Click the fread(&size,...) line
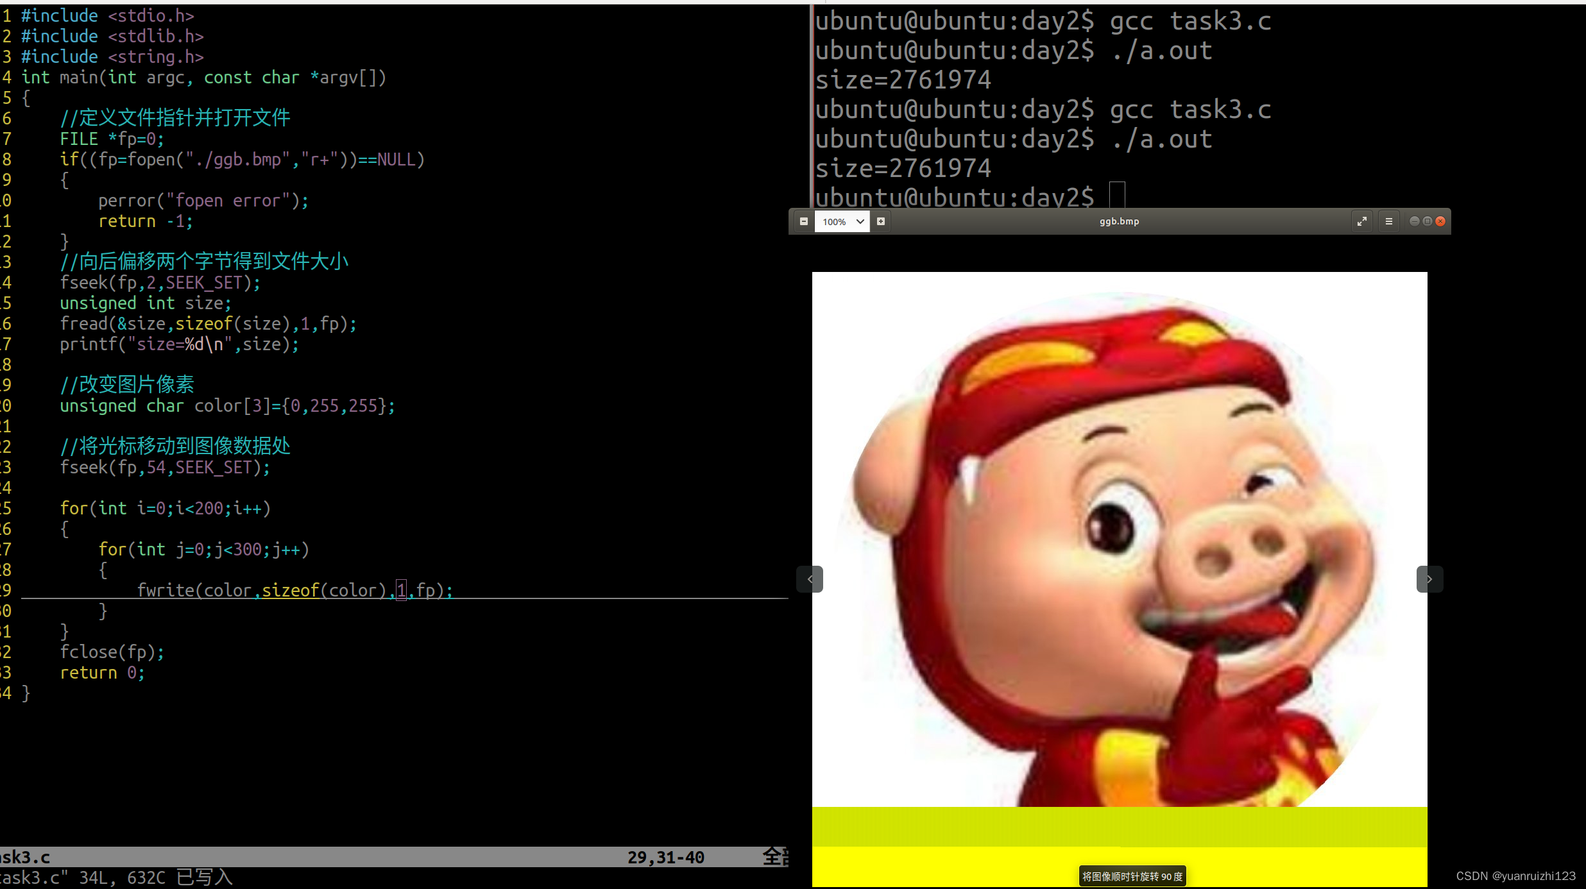This screenshot has height=889, width=1586. 209,324
